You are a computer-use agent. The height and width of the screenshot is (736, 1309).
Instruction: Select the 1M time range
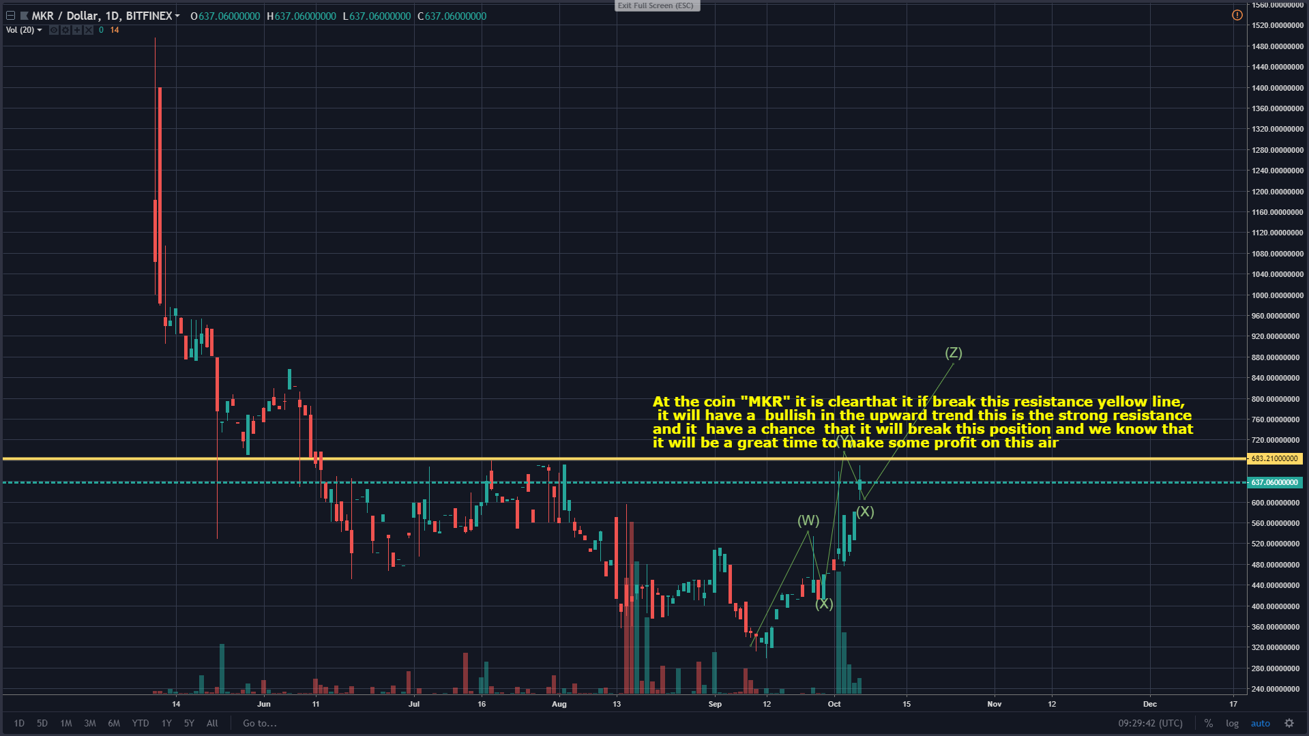(66, 723)
